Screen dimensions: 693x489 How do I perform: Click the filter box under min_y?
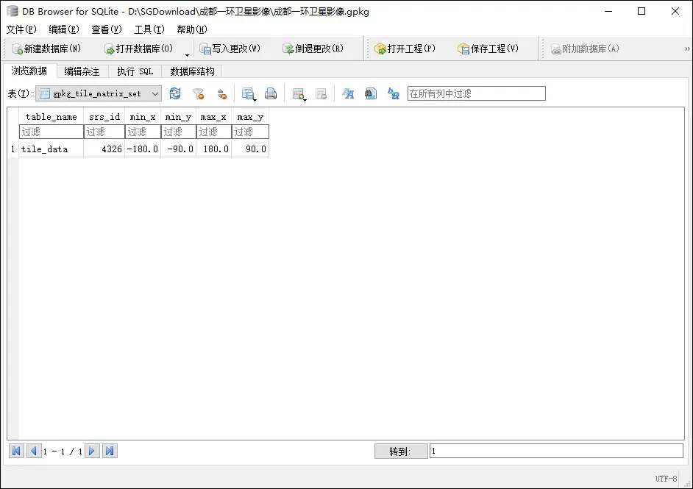tap(179, 132)
